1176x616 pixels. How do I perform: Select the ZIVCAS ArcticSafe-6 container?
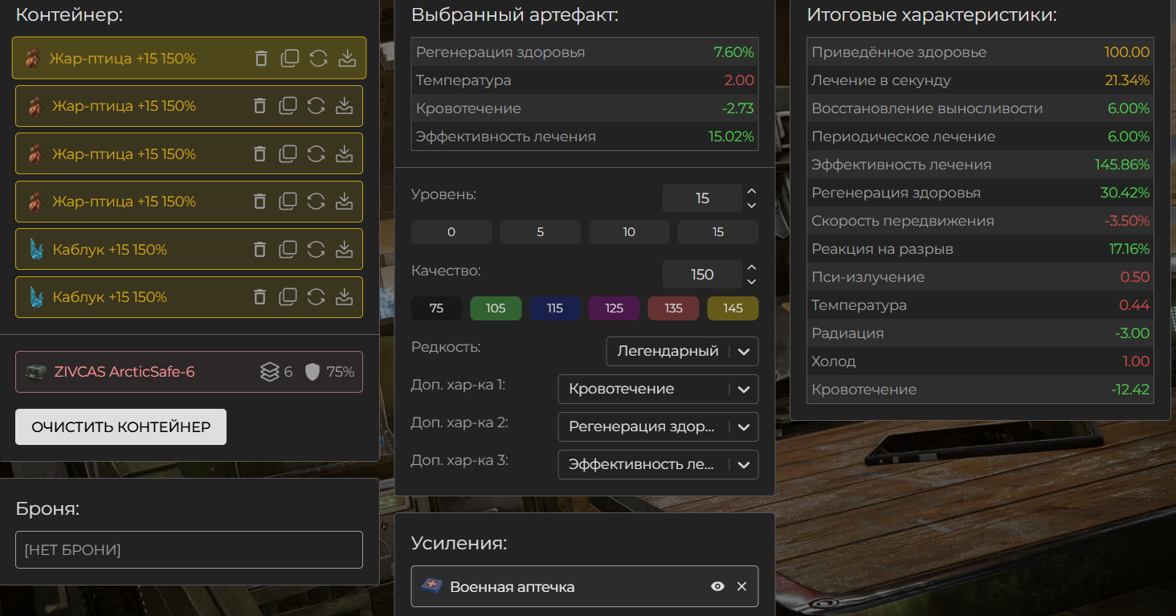pos(189,372)
